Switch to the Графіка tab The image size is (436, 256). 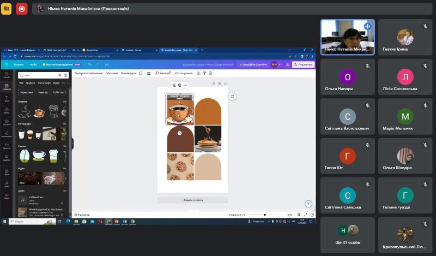pyautogui.click(x=31, y=83)
